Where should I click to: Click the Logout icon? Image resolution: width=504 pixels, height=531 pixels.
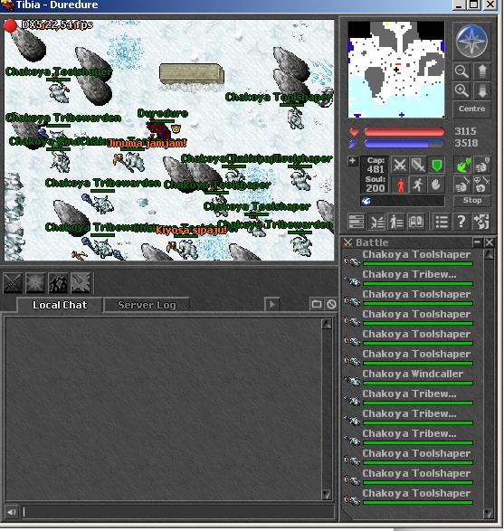(x=481, y=223)
